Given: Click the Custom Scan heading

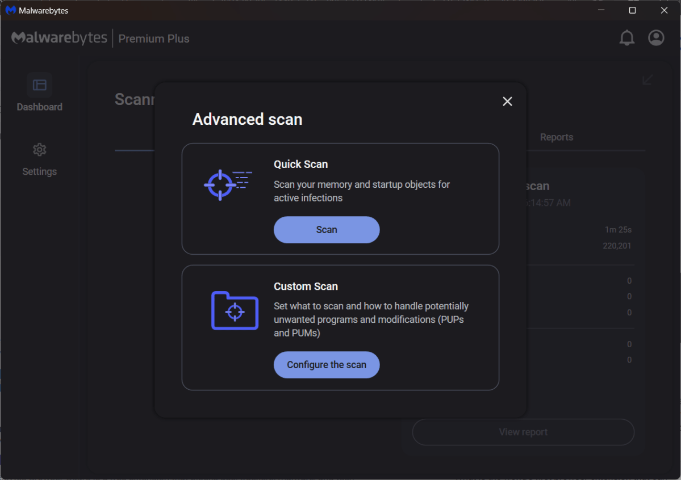Looking at the screenshot, I should coord(306,287).
